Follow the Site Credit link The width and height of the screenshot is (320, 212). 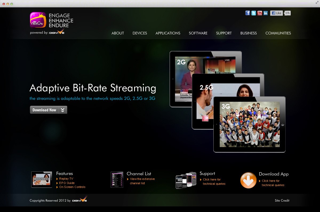coord(282,201)
